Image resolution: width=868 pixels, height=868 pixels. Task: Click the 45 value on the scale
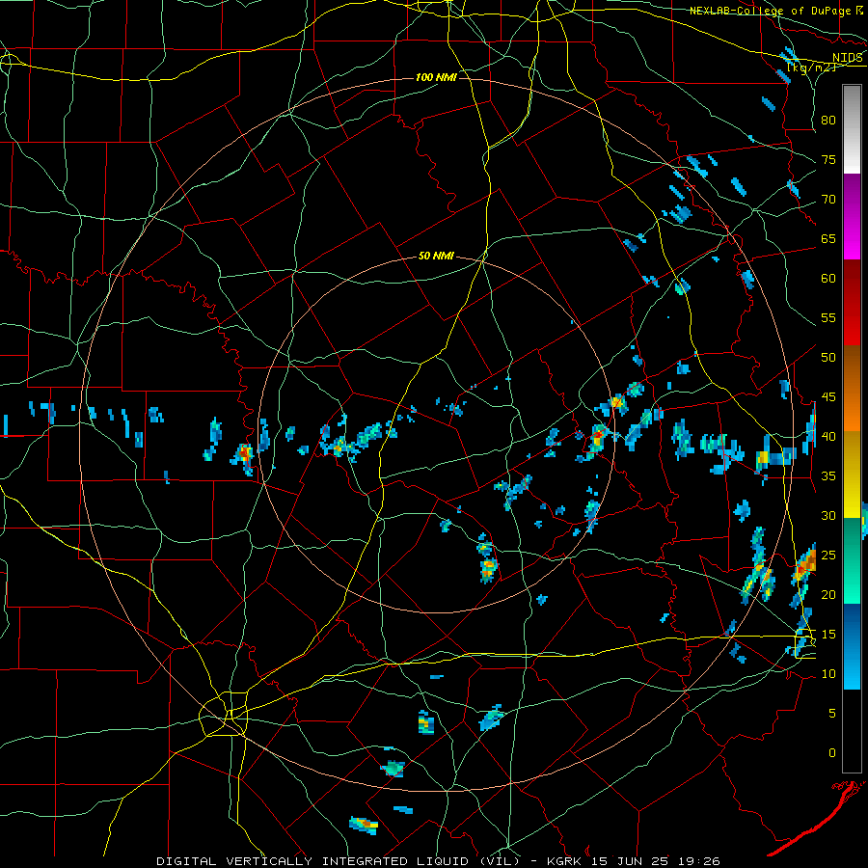[828, 397]
